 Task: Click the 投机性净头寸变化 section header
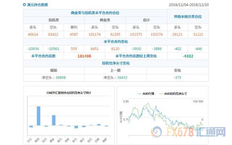tap(116, 63)
